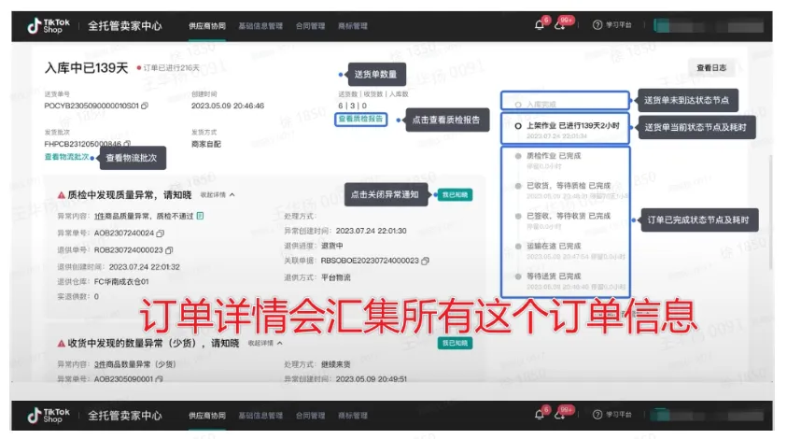The width and height of the screenshot is (787, 439).
Task: Click the page vertical scrollbar
Action: 771,211
